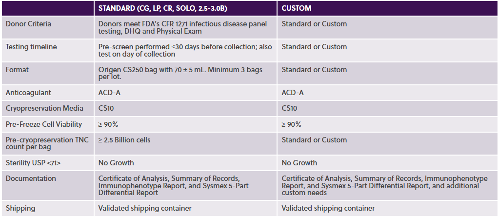Click custom documentation with additional custom needs
The image size is (498, 217).
click(x=385, y=185)
